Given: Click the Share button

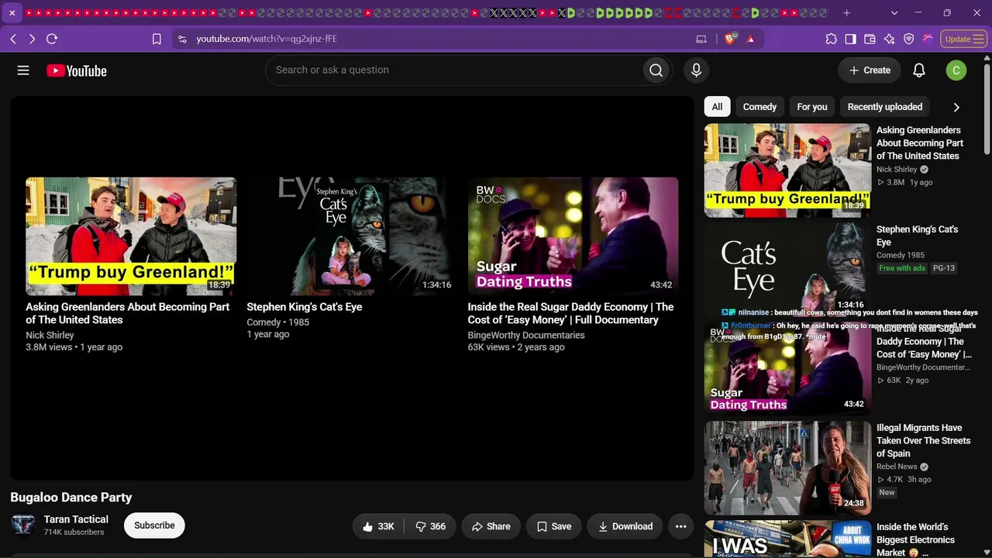Looking at the screenshot, I should 491,526.
